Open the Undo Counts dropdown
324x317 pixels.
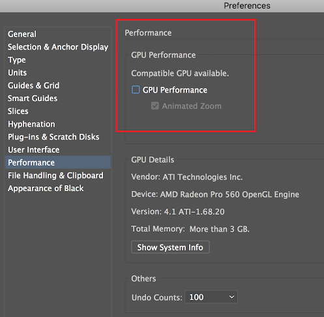pos(211,297)
